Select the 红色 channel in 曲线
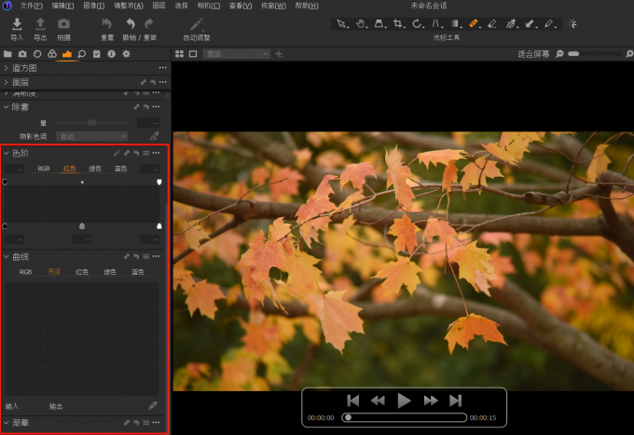The image size is (634, 435). point(82,272)
